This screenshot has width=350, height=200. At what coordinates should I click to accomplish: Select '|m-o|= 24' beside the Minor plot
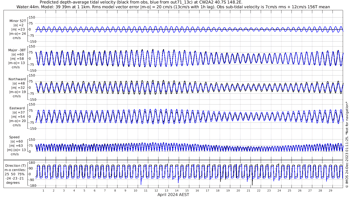point(17,33)
